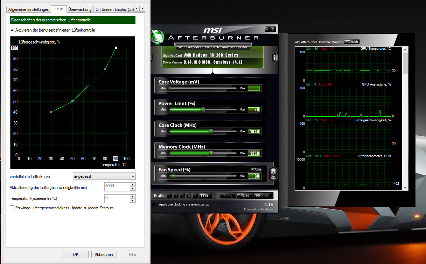Click the left side panel arrow in Afterburner
The height and width of the screenshot is (264, 426).
pos(152,58)
